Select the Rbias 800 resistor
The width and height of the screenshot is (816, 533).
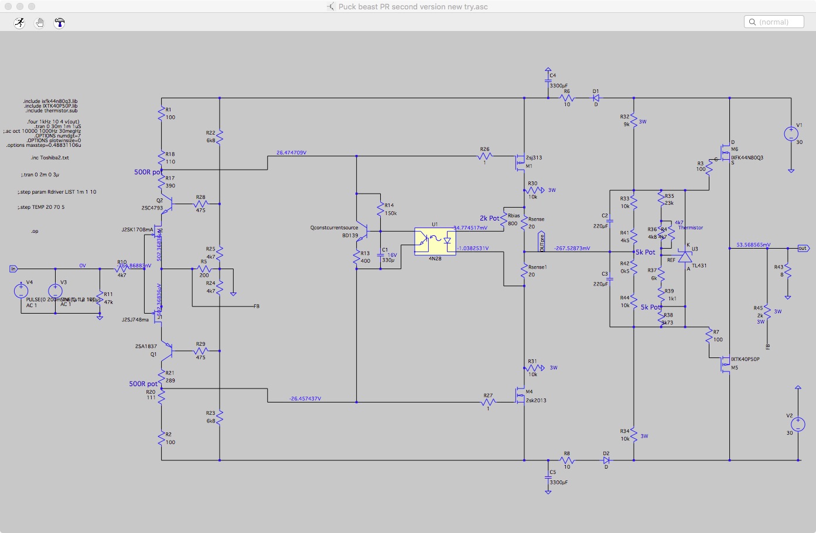point(504,219)
